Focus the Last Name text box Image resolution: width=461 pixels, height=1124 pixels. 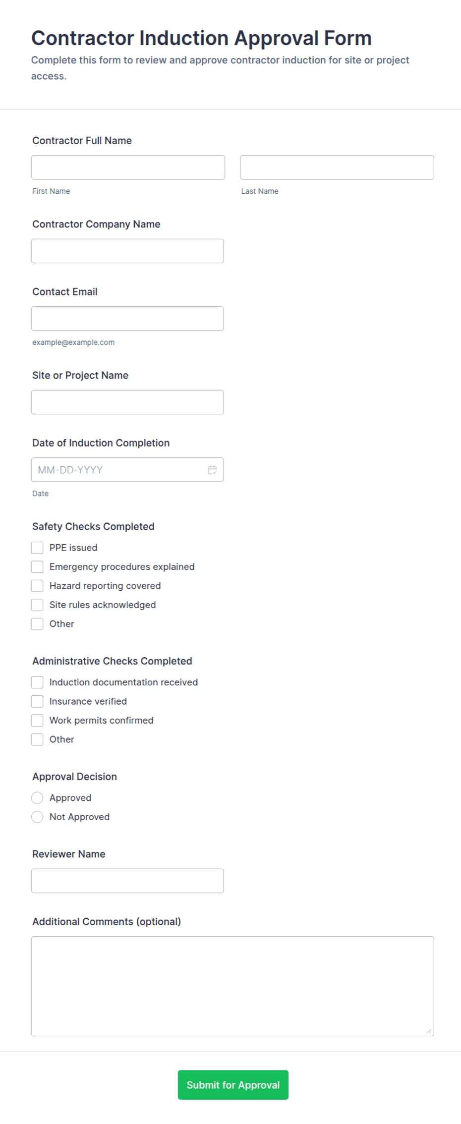337,168
